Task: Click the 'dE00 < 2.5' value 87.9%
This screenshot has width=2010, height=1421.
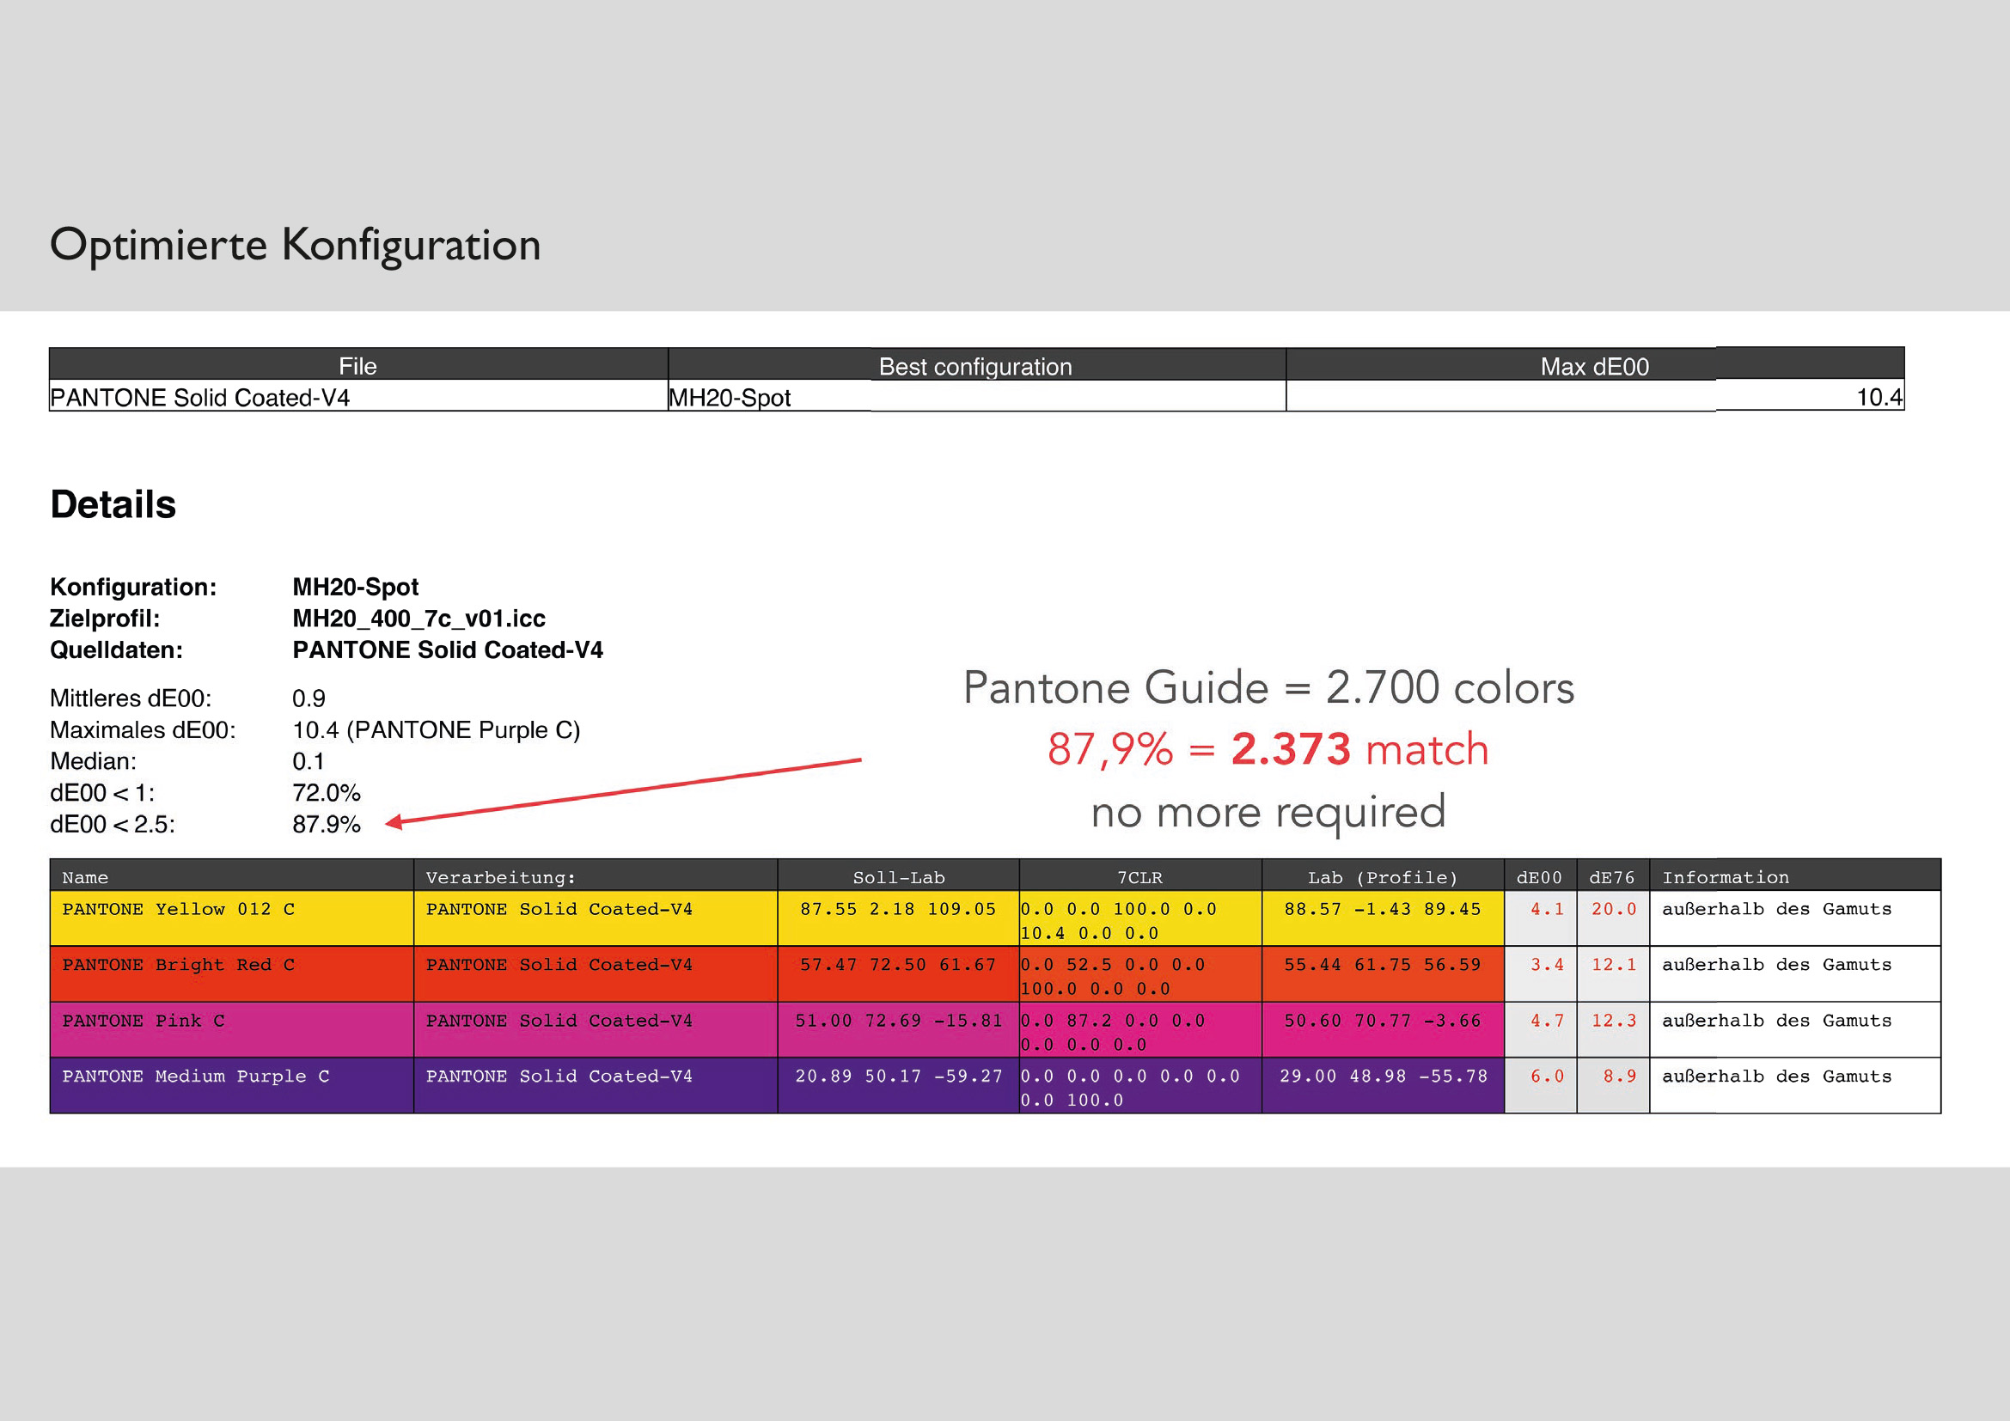Action: point(326,824)
